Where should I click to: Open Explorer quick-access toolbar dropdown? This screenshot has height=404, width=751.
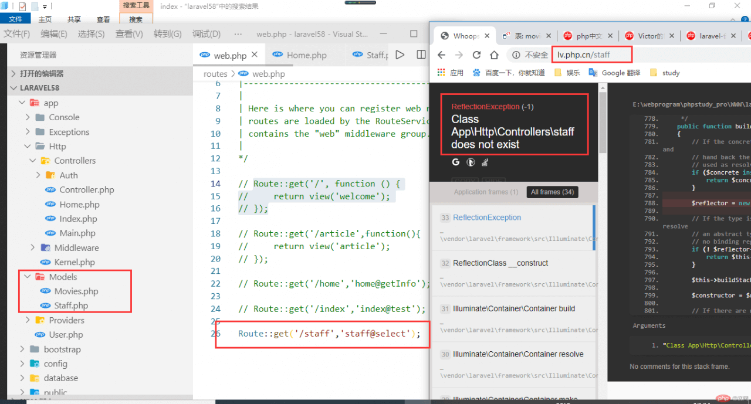(46, 6)
